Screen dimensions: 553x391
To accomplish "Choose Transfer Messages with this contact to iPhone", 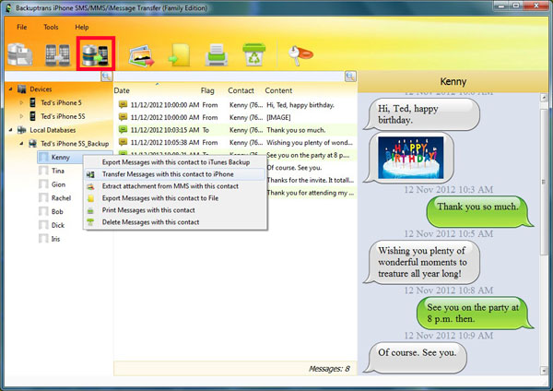I will [x=175, y=174].
